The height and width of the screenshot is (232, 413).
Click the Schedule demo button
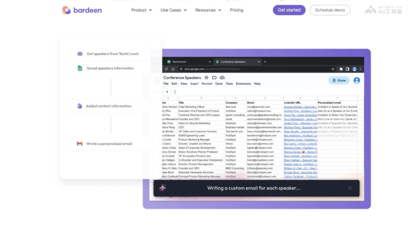click(330, 10)
